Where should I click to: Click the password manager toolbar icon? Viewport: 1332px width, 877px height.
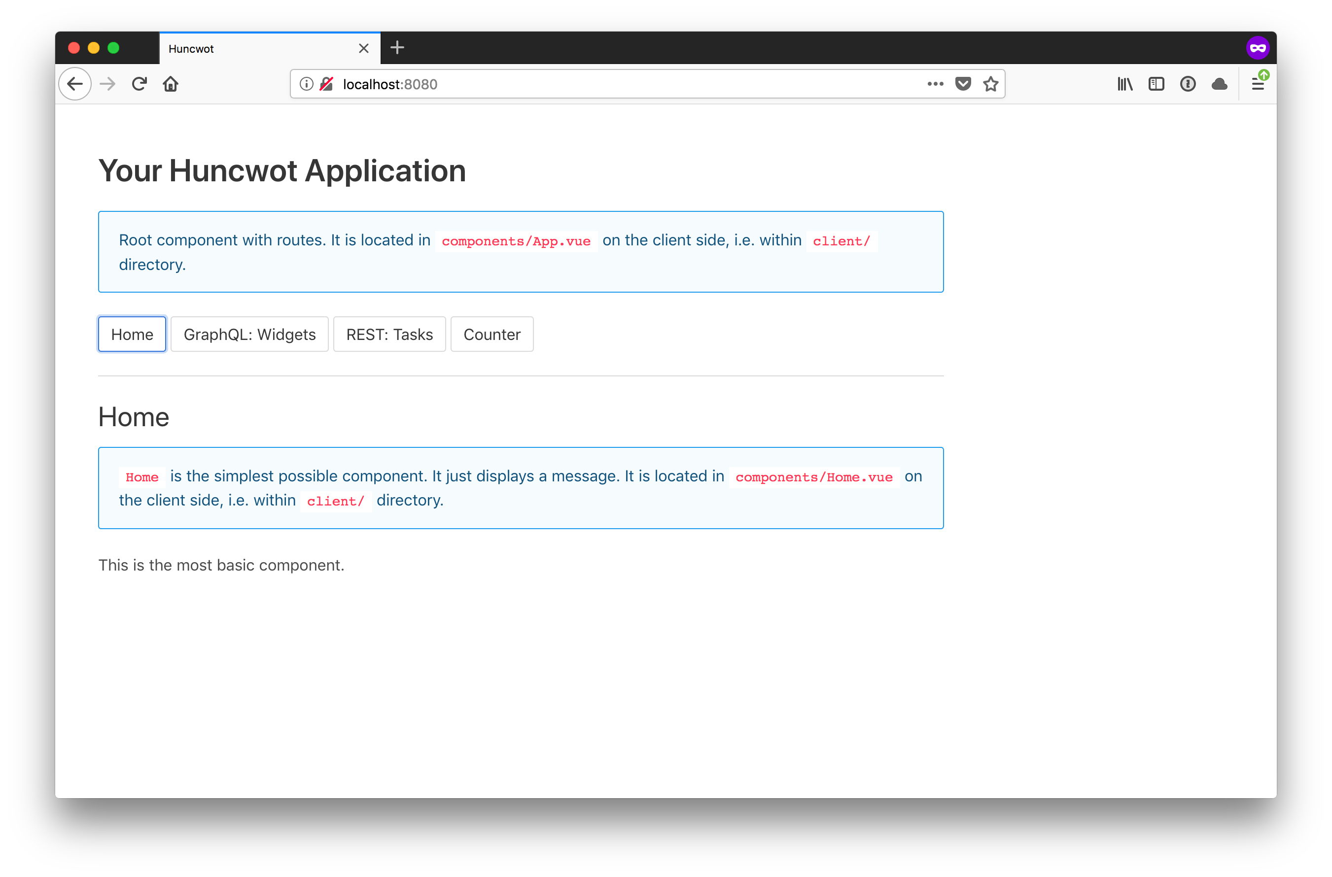[x=1188, y=84]
